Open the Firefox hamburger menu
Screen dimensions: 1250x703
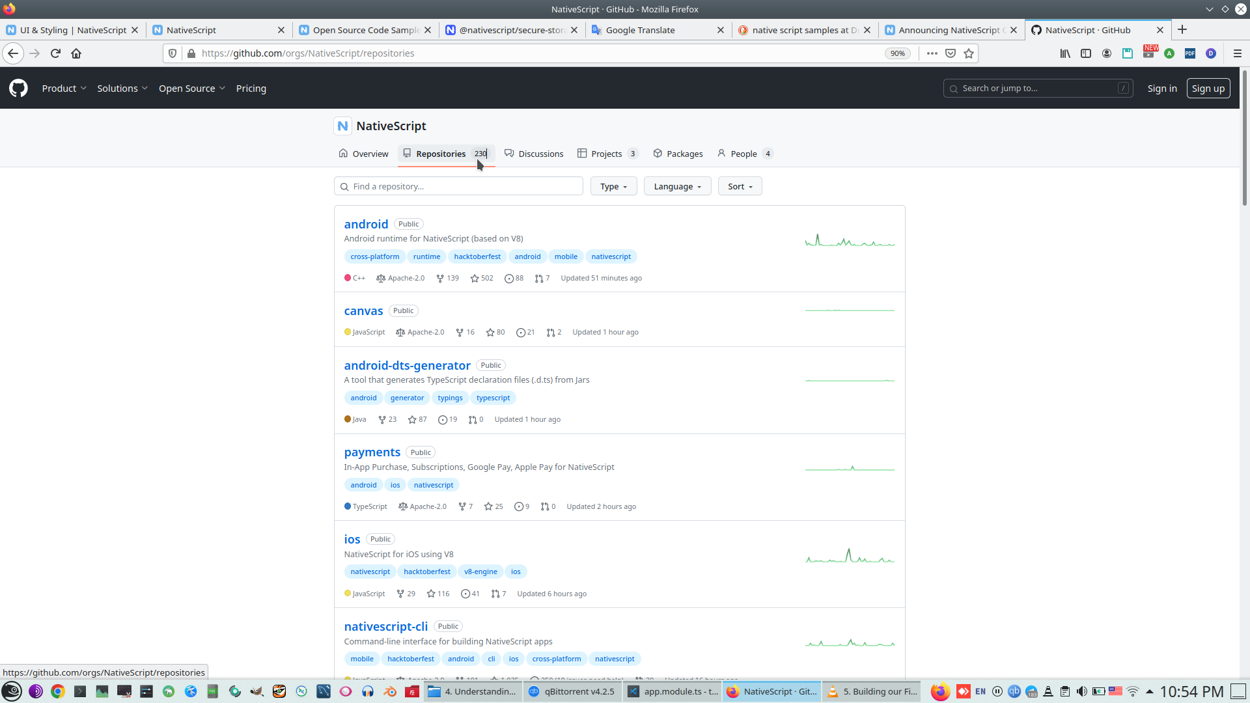pyautogui.click(x=1238, y=53)
